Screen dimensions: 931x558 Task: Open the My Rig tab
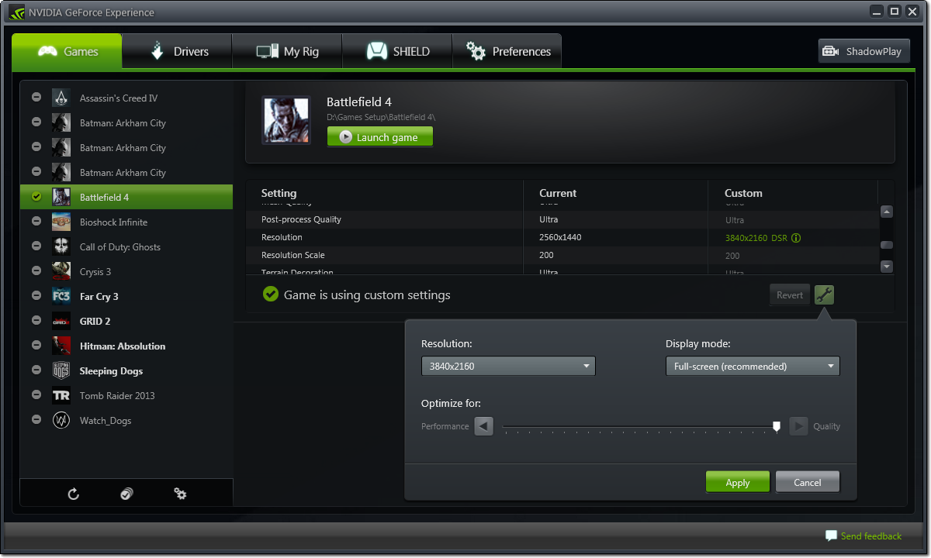(x=288, y=51)
